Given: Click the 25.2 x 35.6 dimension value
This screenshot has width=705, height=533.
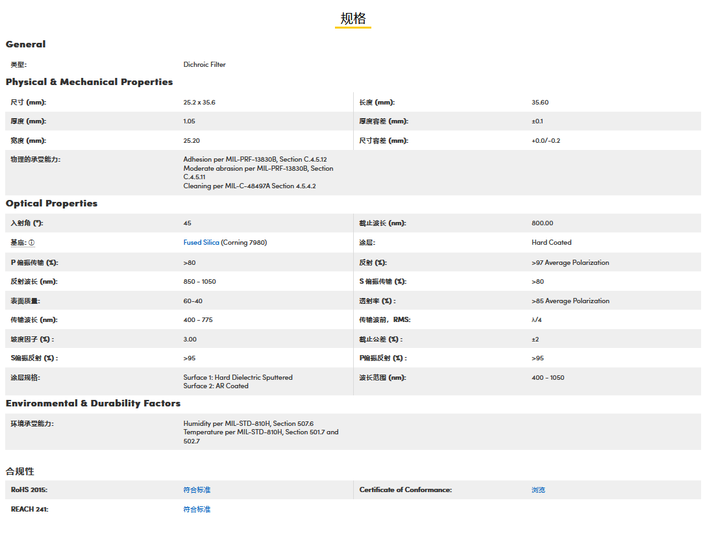Looking at the screenshot, I should pyautogui.click(x=199, y=103).
